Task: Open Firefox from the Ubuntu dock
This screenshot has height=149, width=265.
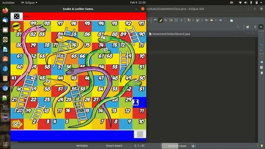Action: 5,10
